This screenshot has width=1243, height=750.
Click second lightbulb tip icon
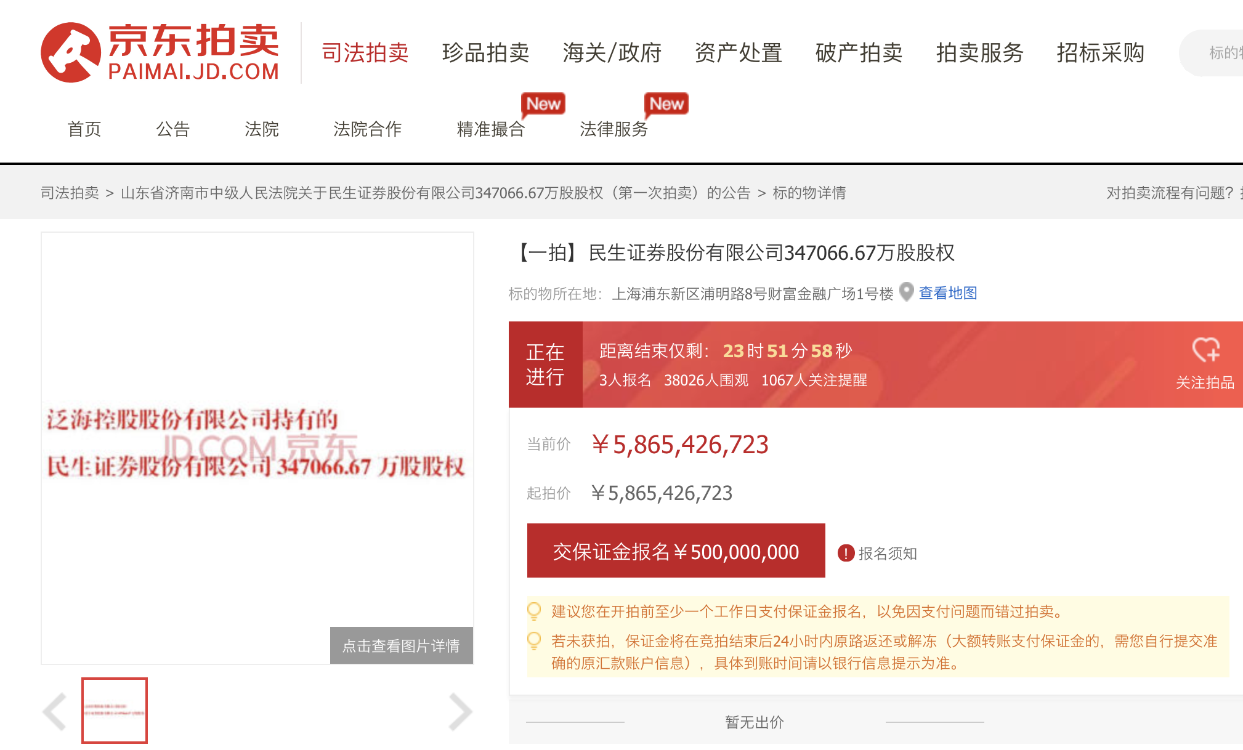(x=534, y=641)
